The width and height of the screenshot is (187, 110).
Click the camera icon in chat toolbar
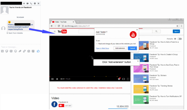click(29, 51)
